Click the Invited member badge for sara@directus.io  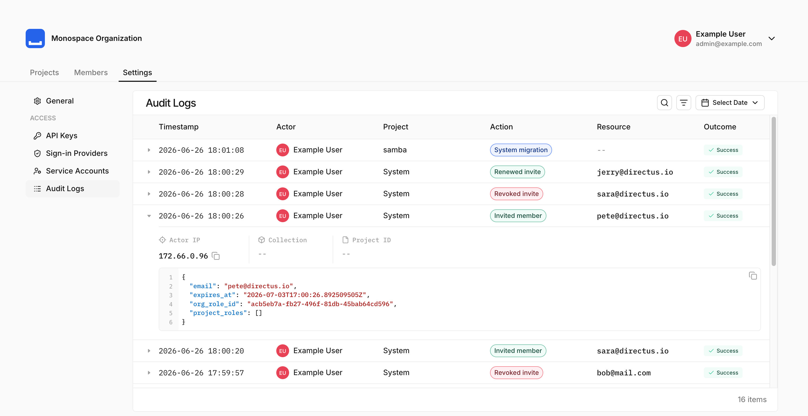[518, 351]
